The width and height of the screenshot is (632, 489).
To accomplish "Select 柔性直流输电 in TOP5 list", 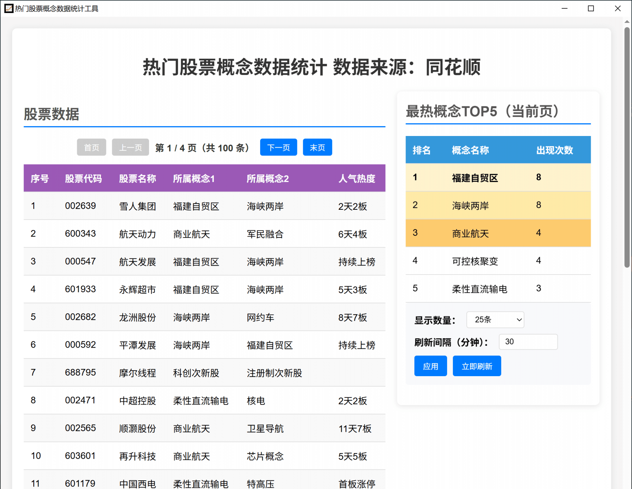I will (x=479, y=289).
